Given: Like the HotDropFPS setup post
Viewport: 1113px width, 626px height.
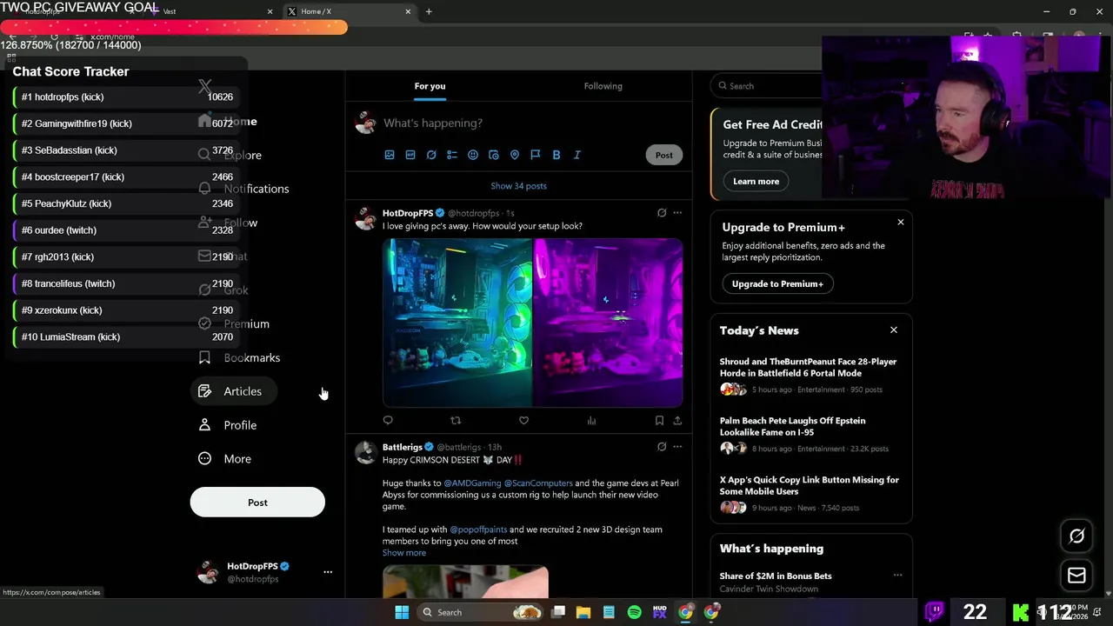Looking at the screenshot, I should coord(523,421).
